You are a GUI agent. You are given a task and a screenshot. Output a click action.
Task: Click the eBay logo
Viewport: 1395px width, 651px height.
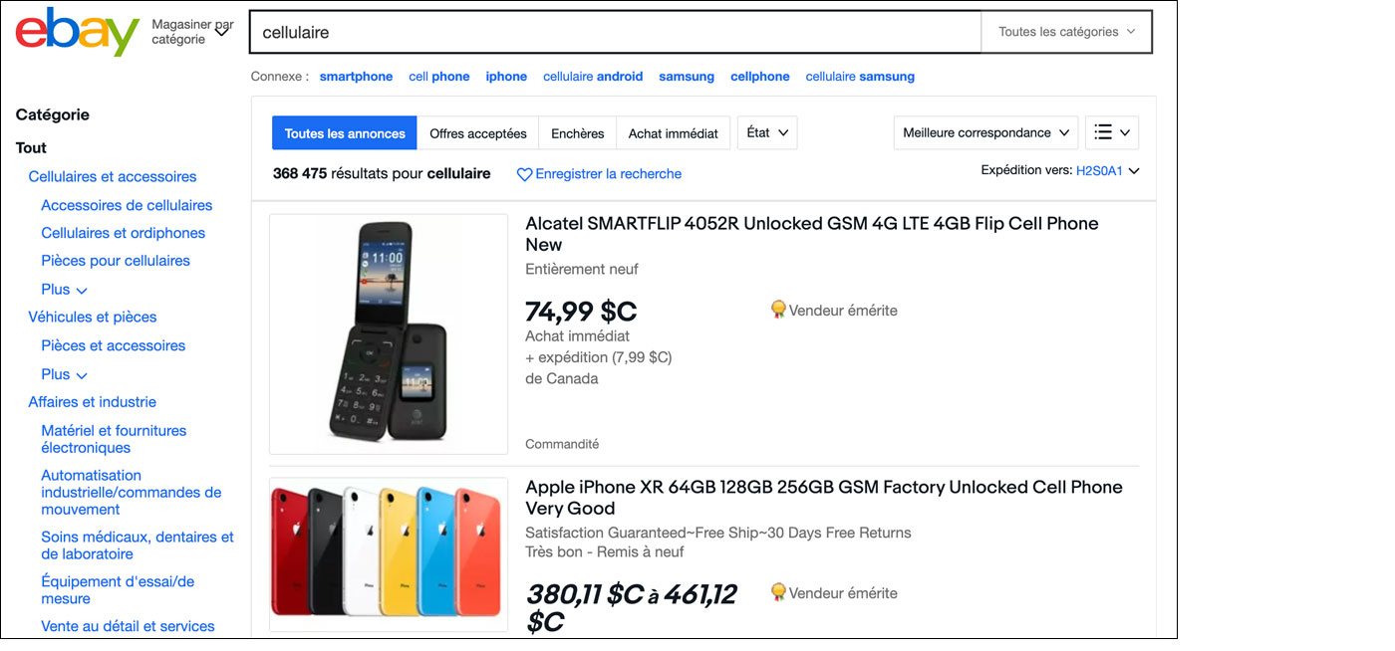coord(77,32)
